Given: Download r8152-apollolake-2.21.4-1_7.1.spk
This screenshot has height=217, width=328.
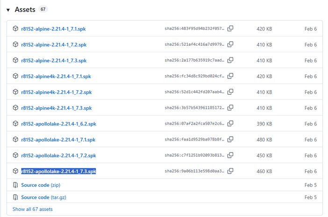Looking at the screenshot, I should coord(58,140).
